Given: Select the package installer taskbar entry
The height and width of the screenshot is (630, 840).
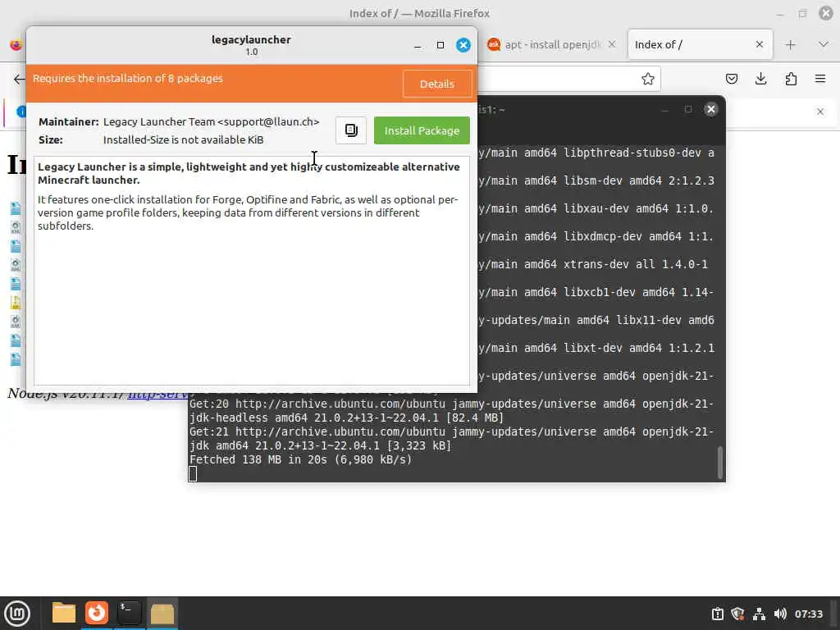Looking at the screenshot, I should pyautogui.click(x=162, y=613).
